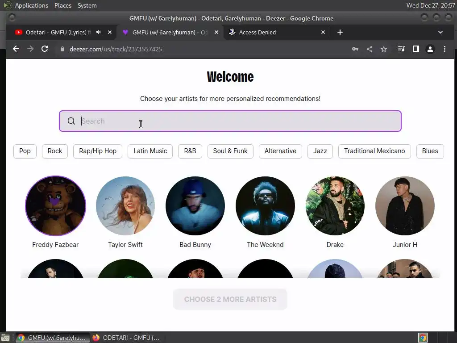Click the Junior H name label

(405, 245)
